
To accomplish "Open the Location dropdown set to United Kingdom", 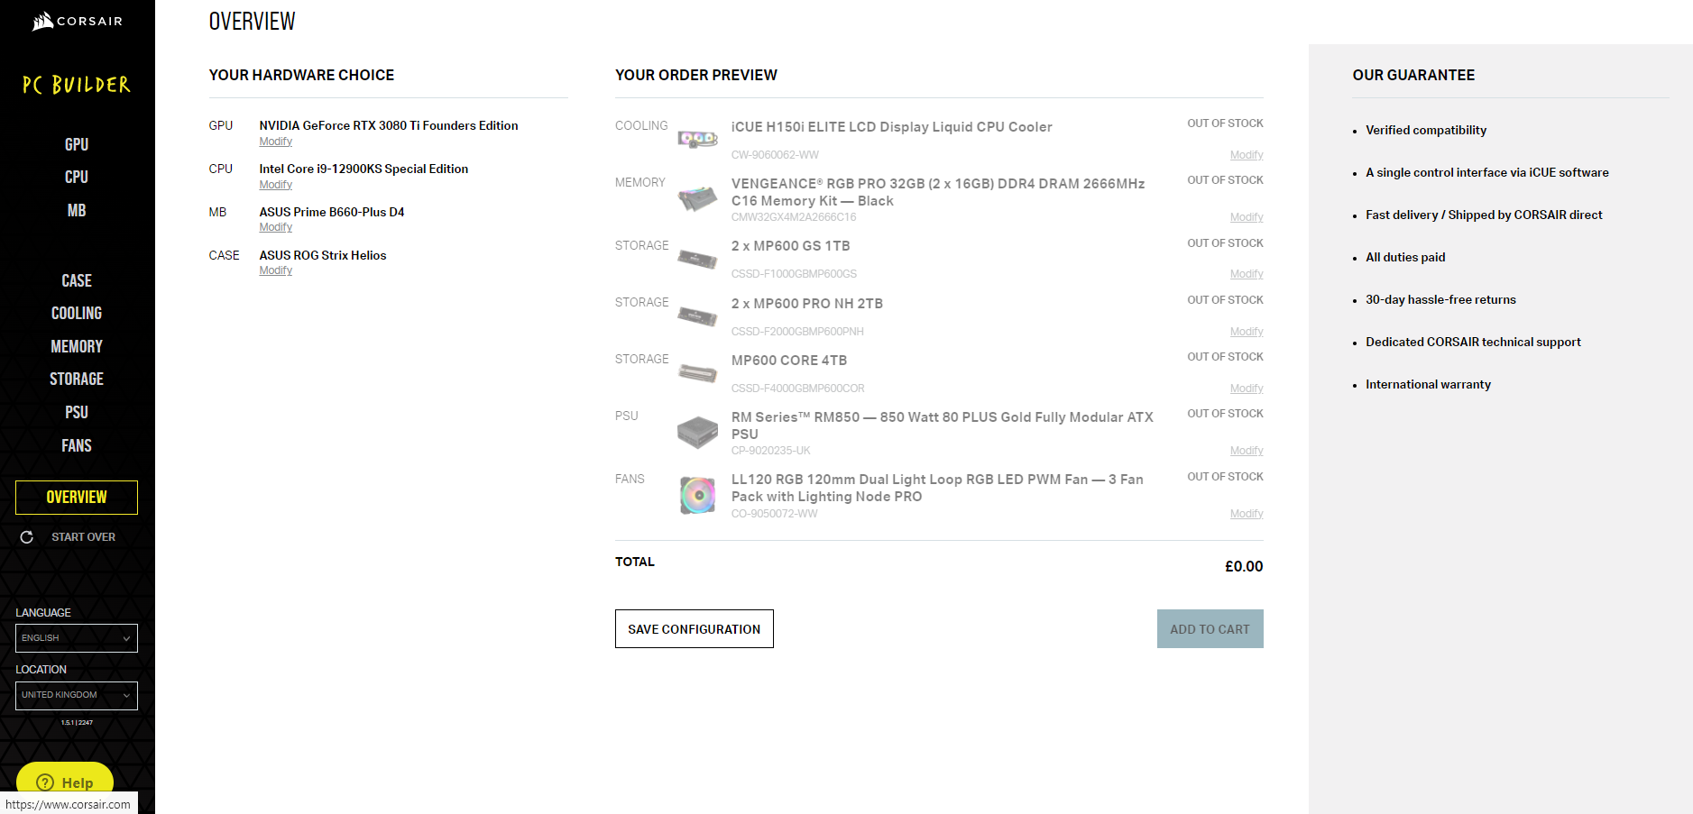I will point(77,695).
